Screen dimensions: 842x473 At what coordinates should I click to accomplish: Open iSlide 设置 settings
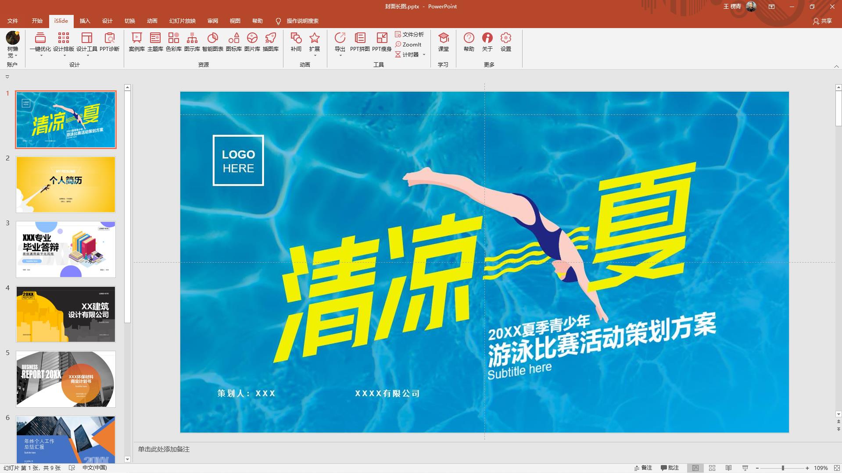(506, 42)
